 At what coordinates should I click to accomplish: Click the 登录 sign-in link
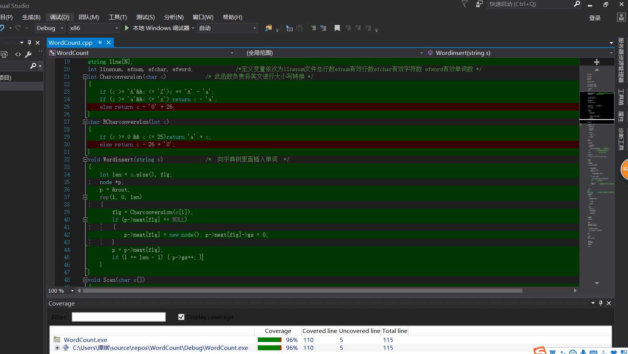595,18
